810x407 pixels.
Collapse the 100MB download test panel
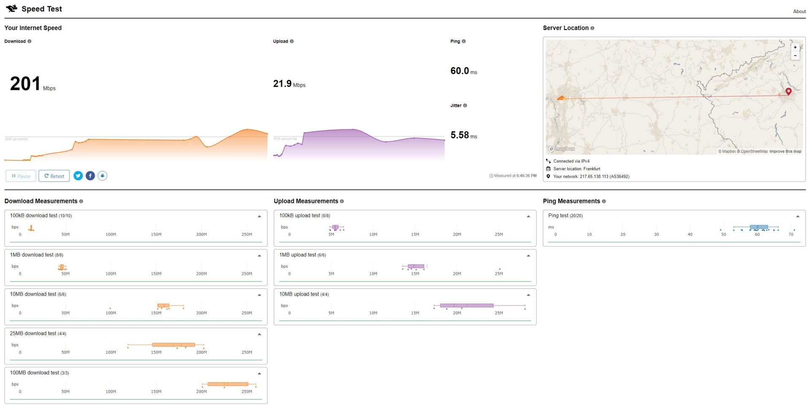(259, 373)
